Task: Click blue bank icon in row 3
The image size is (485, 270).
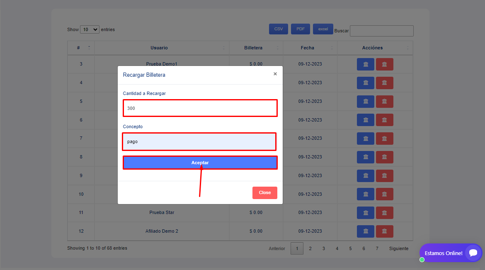Action: click(x=365, y=64)
